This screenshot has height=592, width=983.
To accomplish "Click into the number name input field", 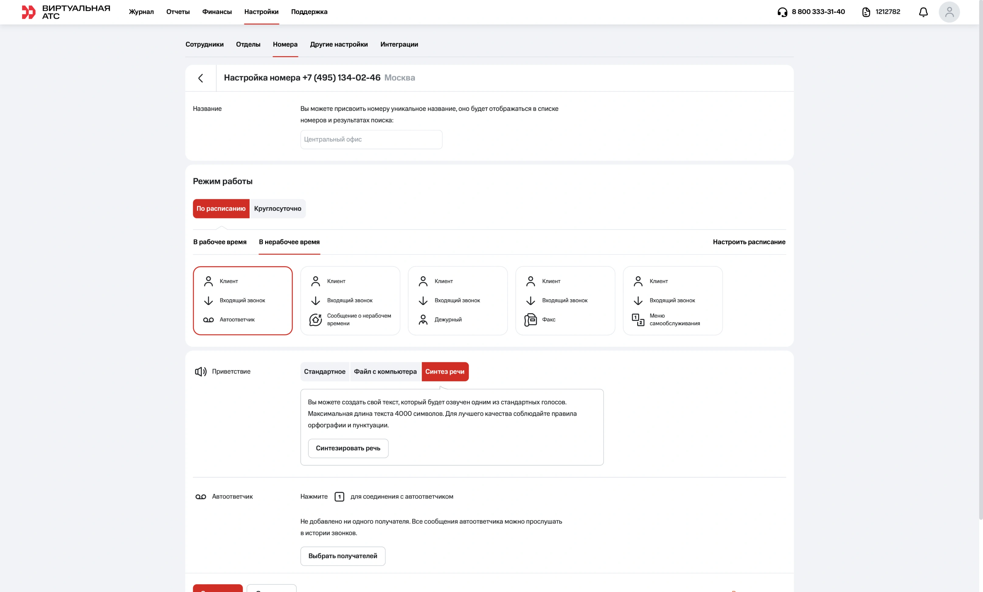I will (x=371, y=139).
